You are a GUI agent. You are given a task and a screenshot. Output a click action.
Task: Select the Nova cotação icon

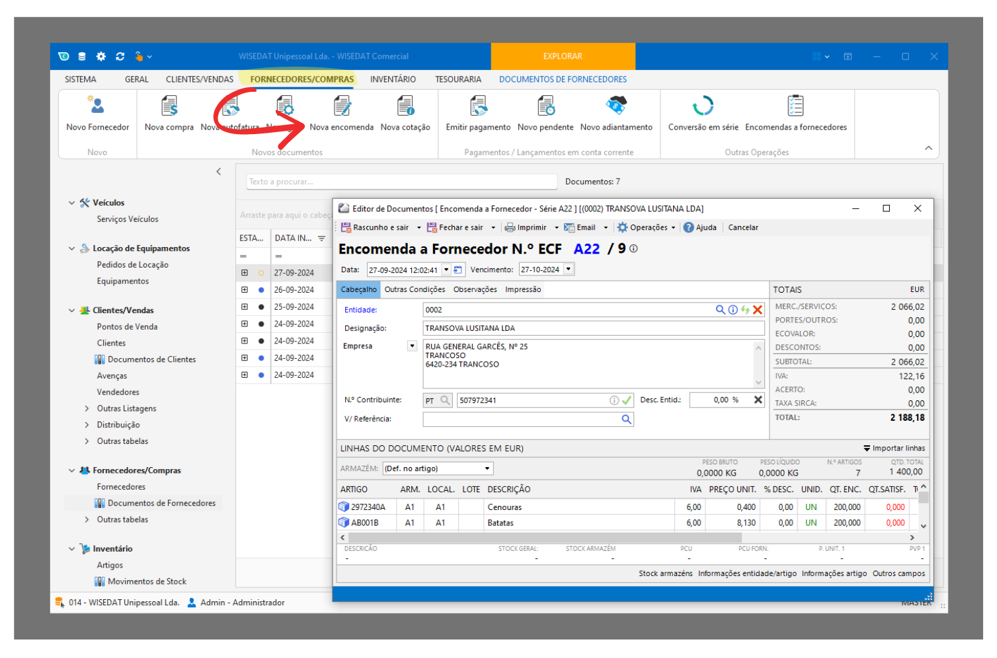point(405,107)
